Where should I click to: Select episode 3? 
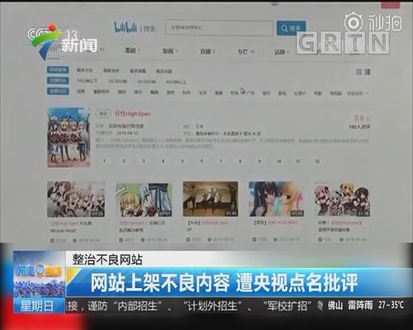(144, 161)
